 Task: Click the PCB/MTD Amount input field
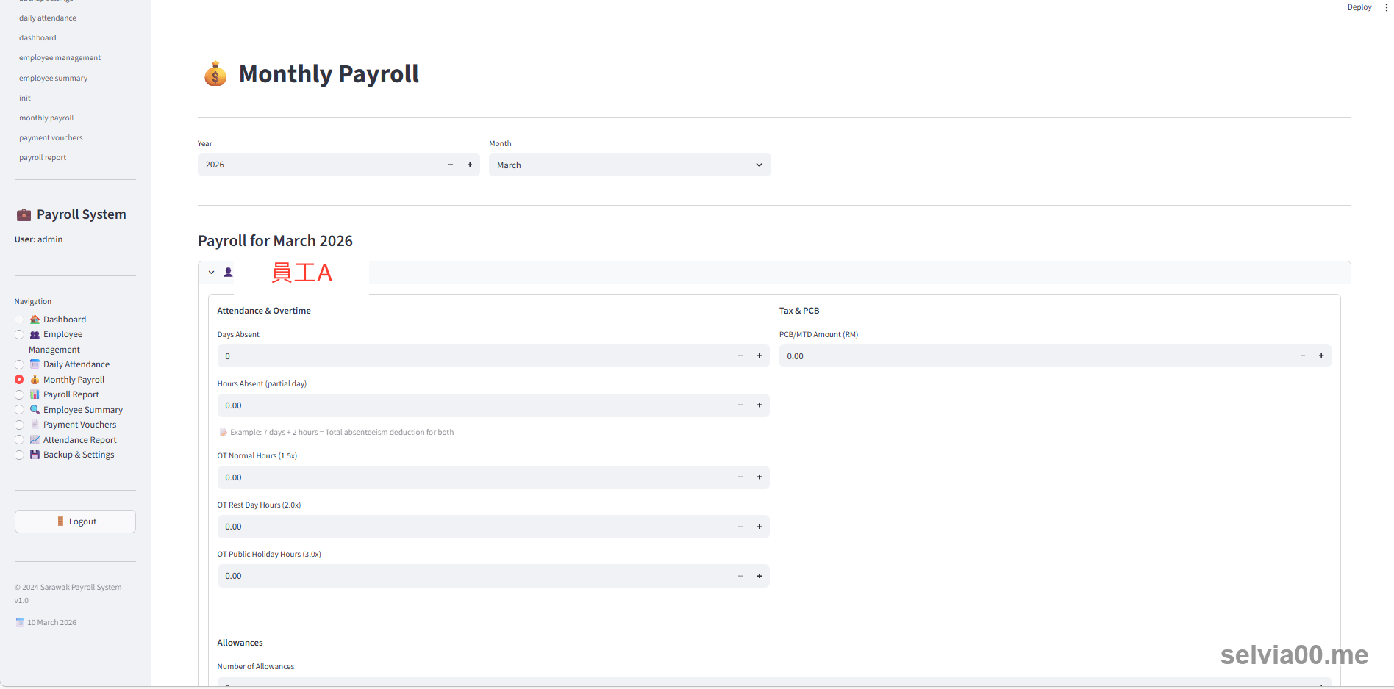[x=1036, y=356]
